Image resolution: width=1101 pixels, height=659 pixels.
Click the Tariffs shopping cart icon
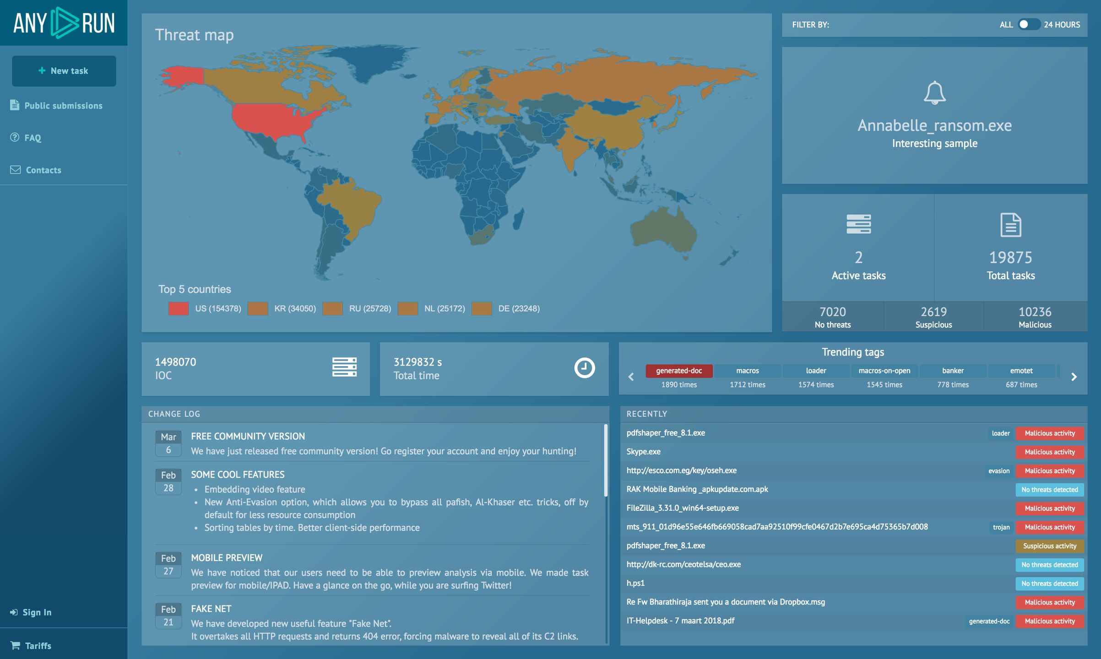click(15, 645)
